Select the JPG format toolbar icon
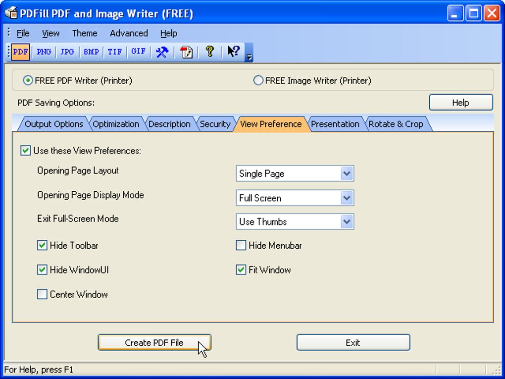 tap(67, 52)
